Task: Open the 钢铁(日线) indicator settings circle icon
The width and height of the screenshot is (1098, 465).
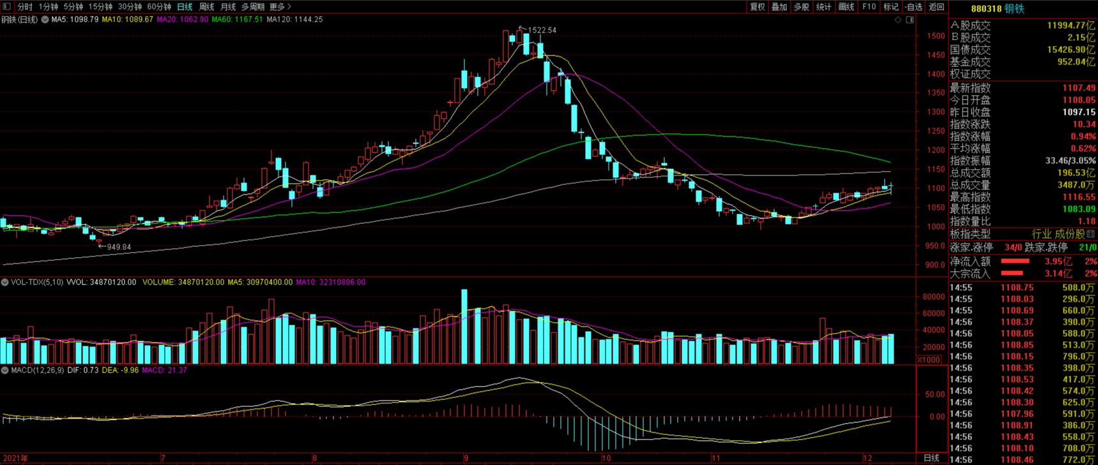Action: pyautogui.click(x=45, y=20)
